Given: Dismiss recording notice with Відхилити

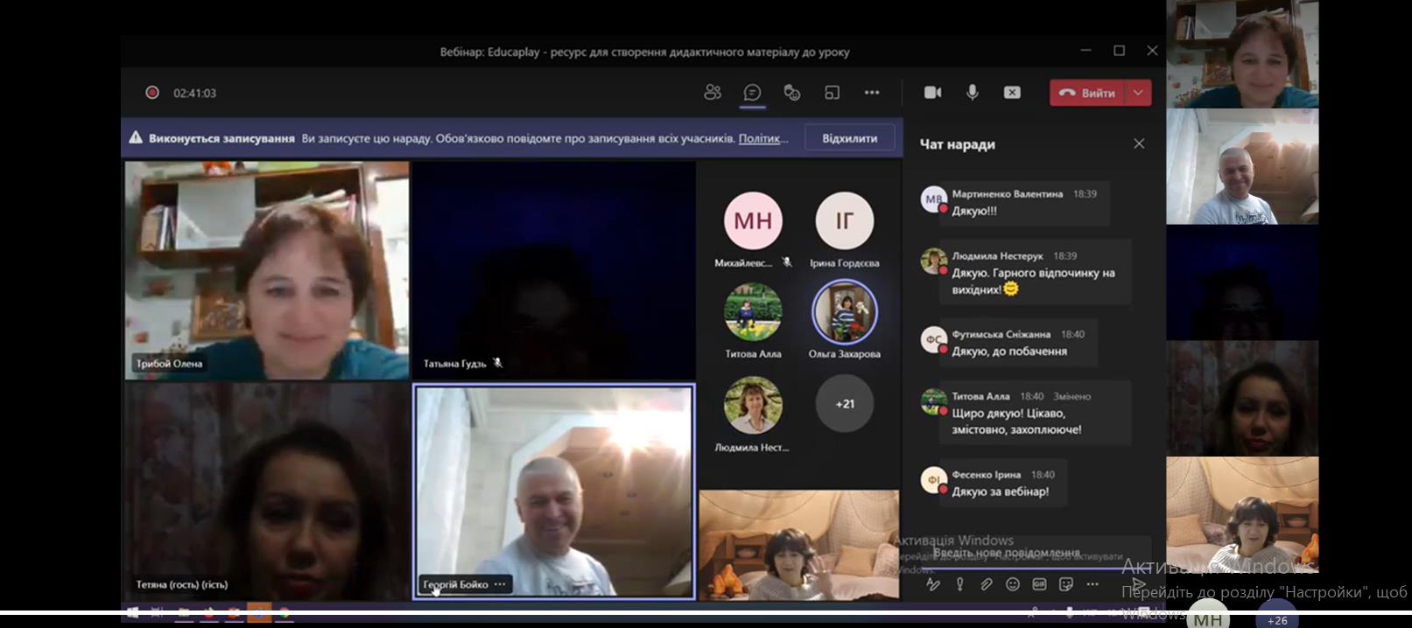Looking at the screenshot, I should (x=849, y=138).
